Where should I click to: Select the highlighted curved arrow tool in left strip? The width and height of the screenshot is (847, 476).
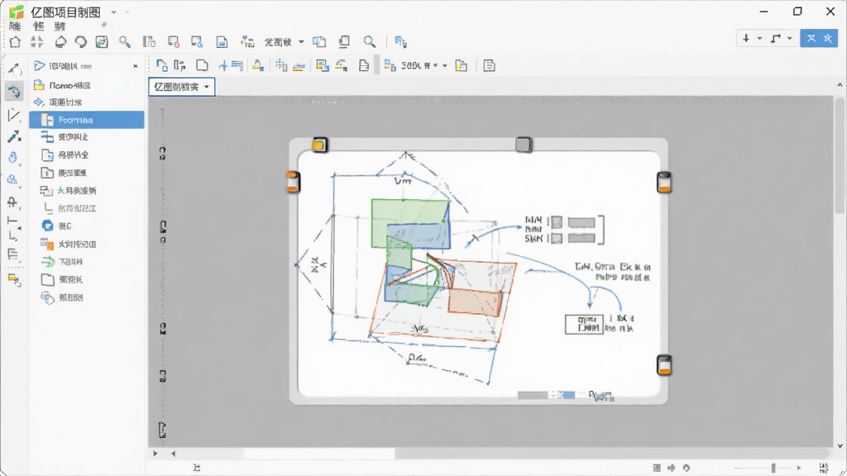14,91
